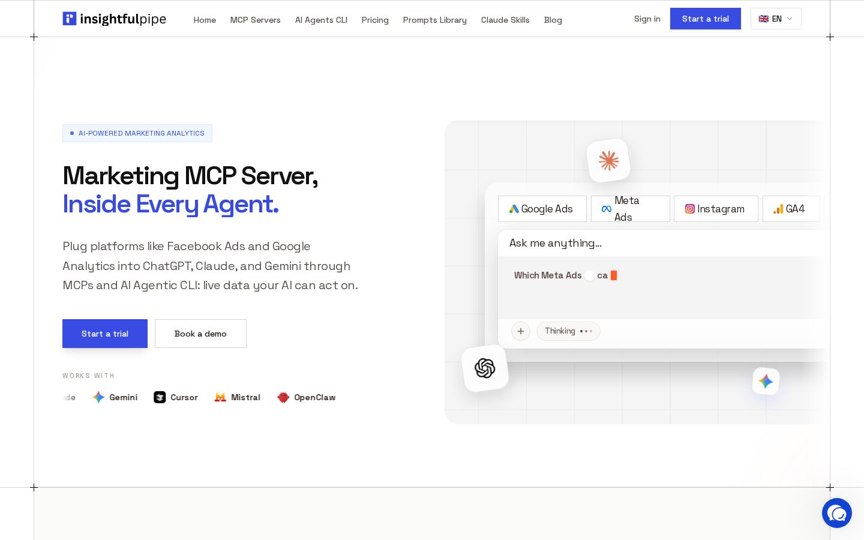Click the GA4 bar chart icon
864x540 pixels.
pos(778,209)
